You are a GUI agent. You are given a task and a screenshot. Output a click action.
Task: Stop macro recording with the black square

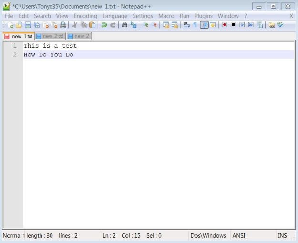point(233,25)
